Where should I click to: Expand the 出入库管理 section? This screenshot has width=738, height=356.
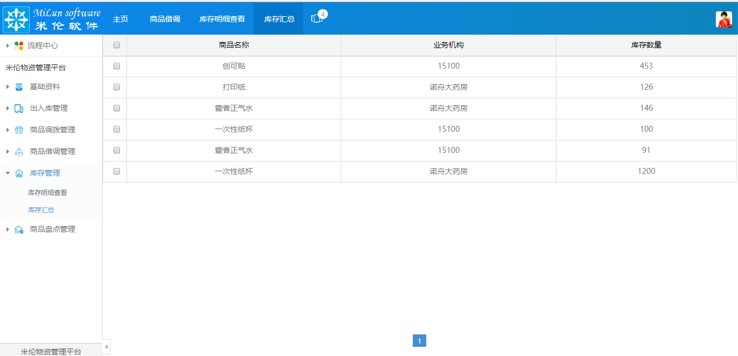point(6,108)
